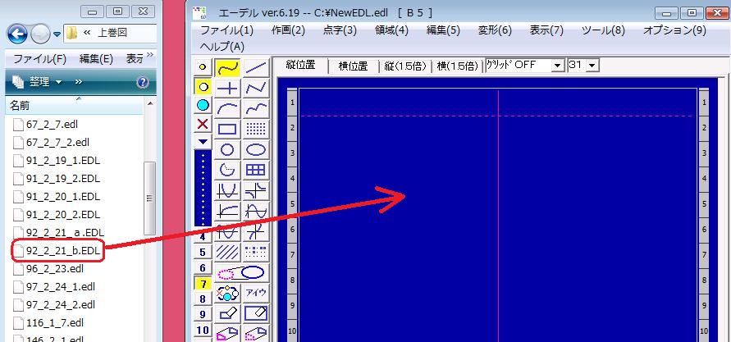This screenshot has height=342, width=731.
Task: Select the dot spacing button labeled 7
Action: point(203,284)
